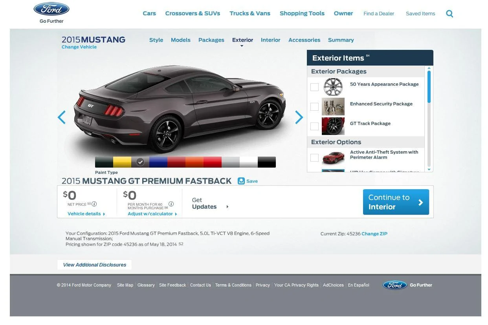Viewport: 488px width, 325px height.
Task: Show previous vehicle view arrow
Action: (62, 117)
